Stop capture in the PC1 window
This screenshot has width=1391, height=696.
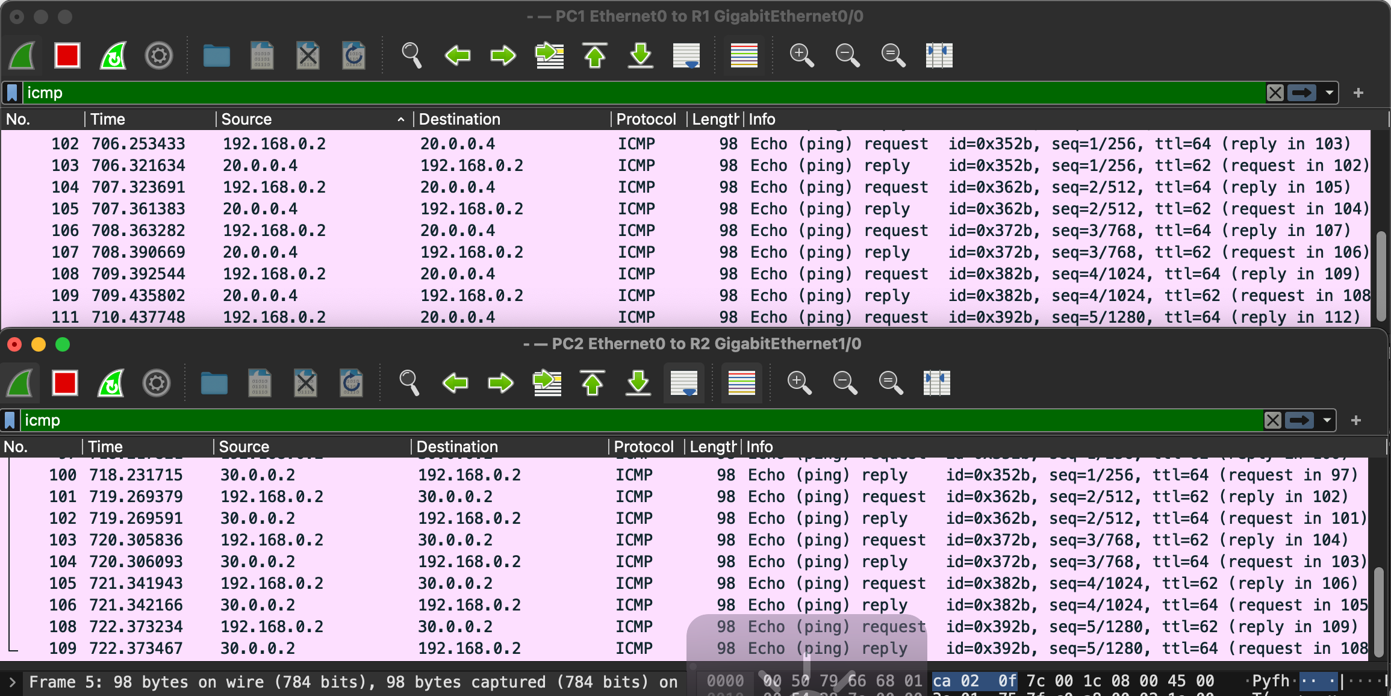point(67,56)
